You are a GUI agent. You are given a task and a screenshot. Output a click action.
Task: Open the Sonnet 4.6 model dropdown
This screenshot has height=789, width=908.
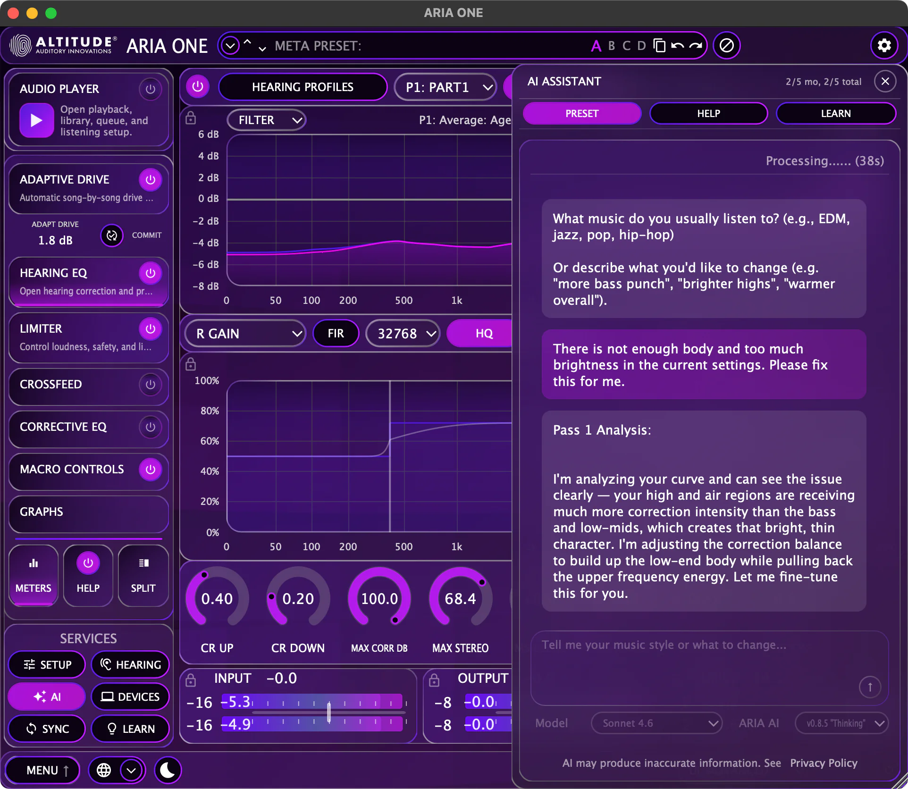[x=656, y=723]
